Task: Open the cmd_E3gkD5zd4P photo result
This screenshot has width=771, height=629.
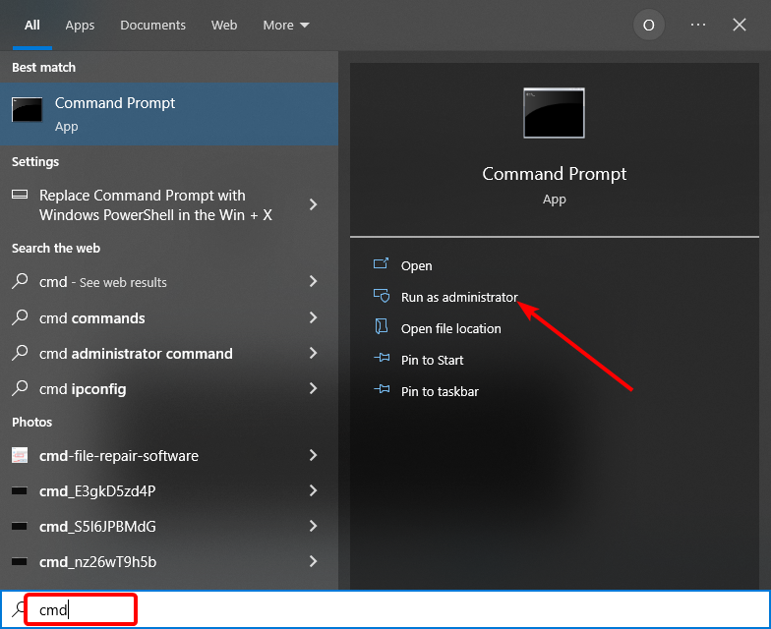Action: [x=97, y=491]
